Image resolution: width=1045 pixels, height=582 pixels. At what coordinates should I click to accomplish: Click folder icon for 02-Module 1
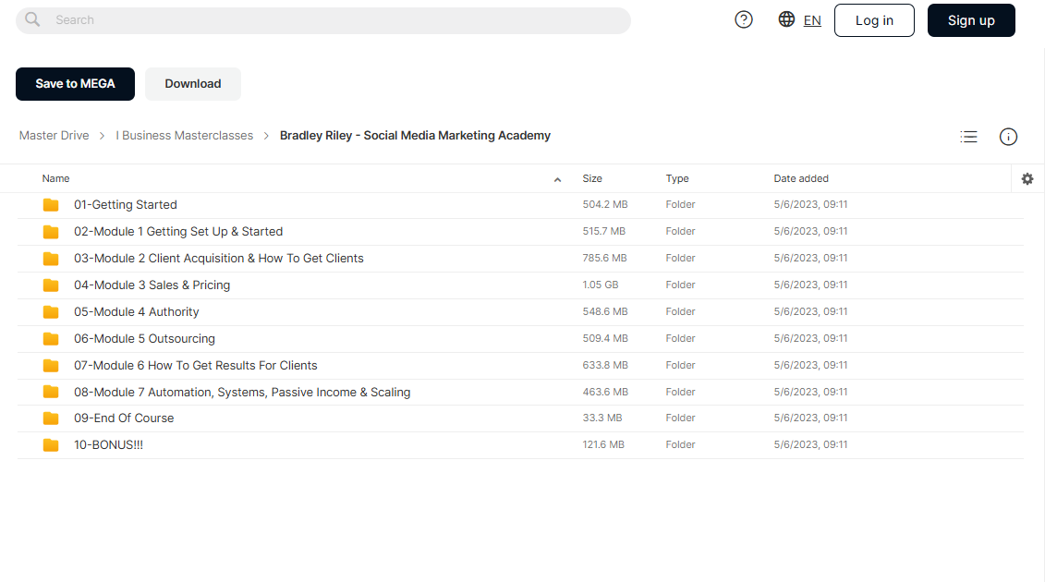pos(51,231)
